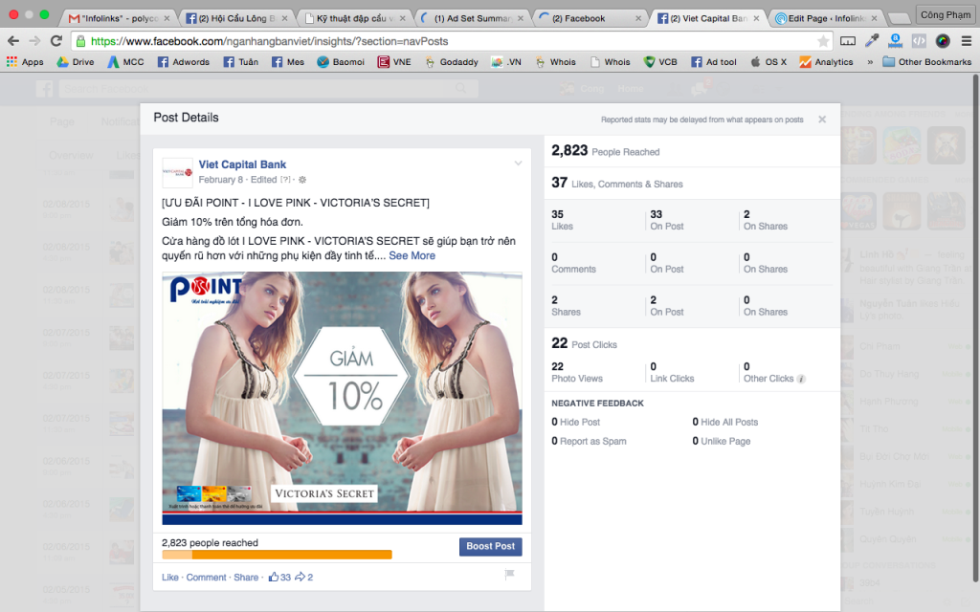
Task: Switch to the Infolinks Gmail tab
Action: [x=119, y=18]
